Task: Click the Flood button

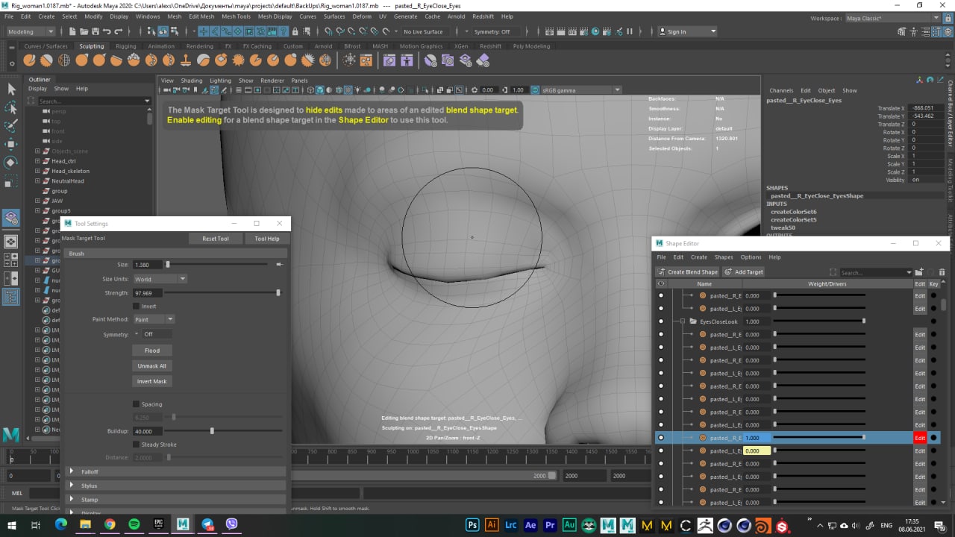Action: [152, 351]
